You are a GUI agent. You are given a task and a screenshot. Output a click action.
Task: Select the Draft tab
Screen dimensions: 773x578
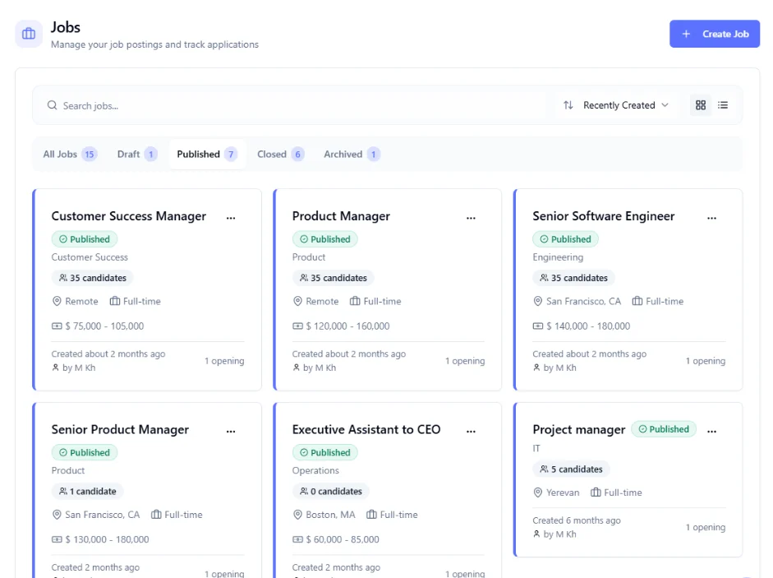(137, 154)
